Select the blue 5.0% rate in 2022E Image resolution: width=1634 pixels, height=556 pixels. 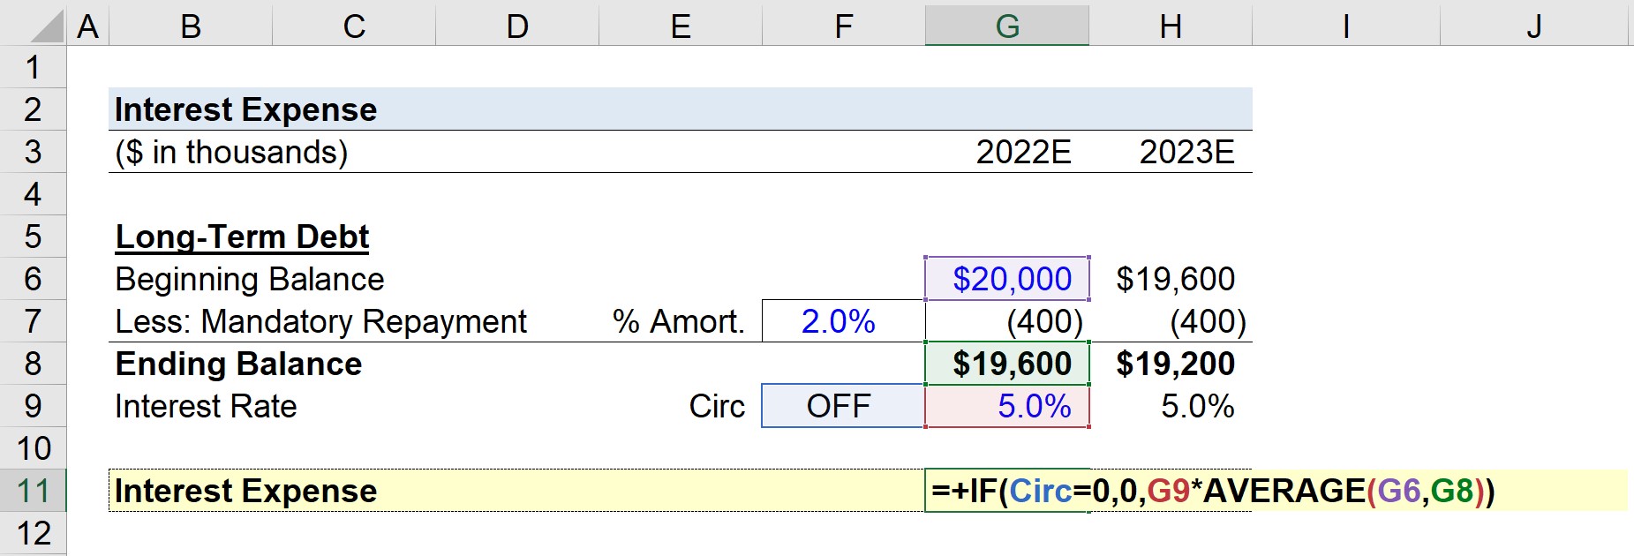point(1007,406)
